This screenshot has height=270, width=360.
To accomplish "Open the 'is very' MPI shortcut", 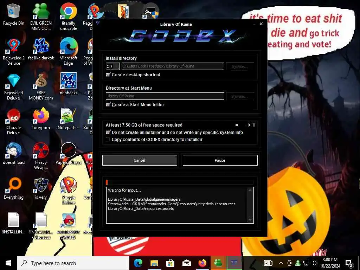I will 41,189.
